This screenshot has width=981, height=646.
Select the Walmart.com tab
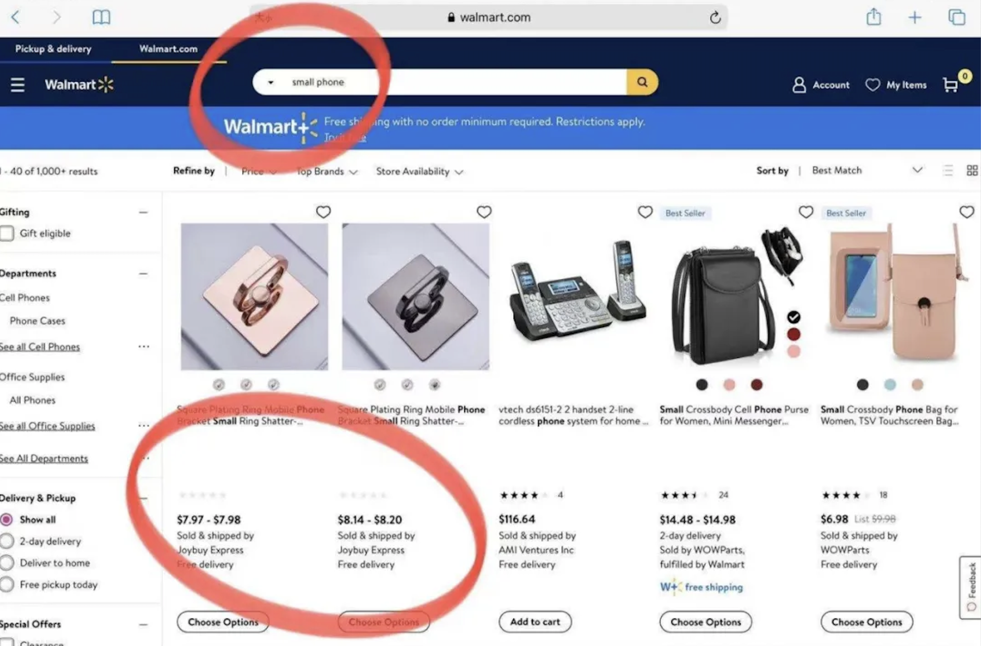pos(168,49)
